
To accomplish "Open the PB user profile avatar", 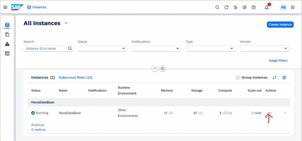I will point(283,7).
